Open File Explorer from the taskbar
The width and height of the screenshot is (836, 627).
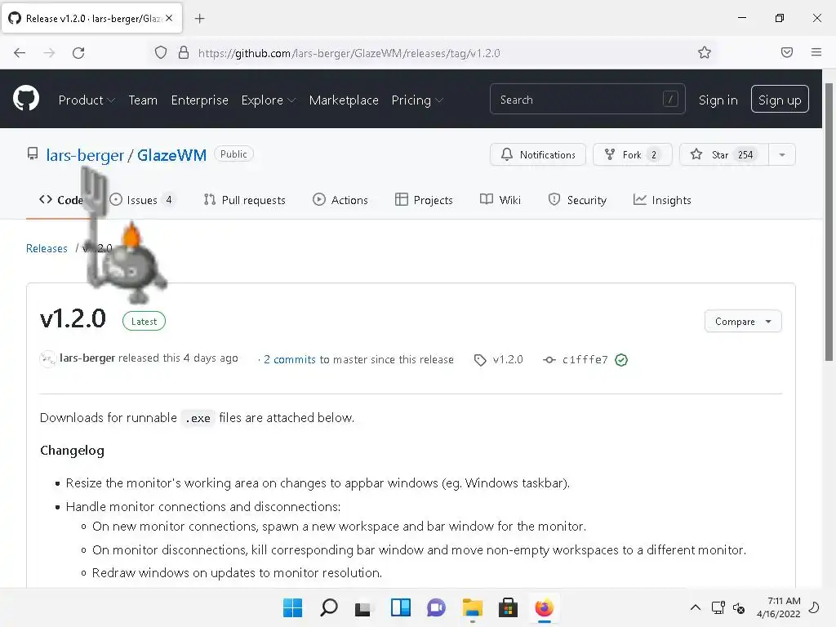pyautogui.click(x=473, y=607)
